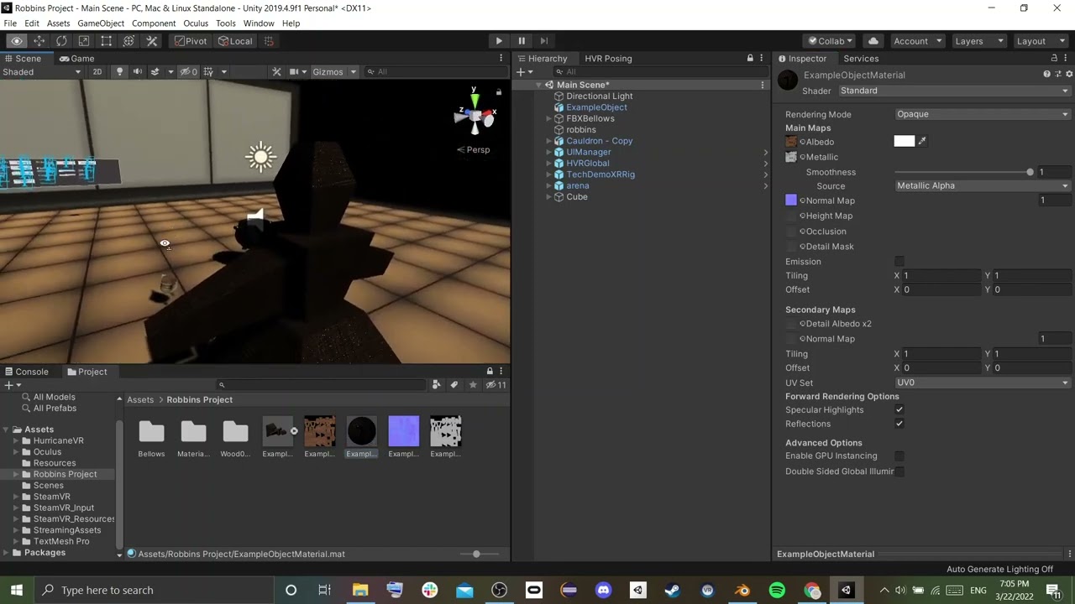Adjust the Smoothness slider

964,172
